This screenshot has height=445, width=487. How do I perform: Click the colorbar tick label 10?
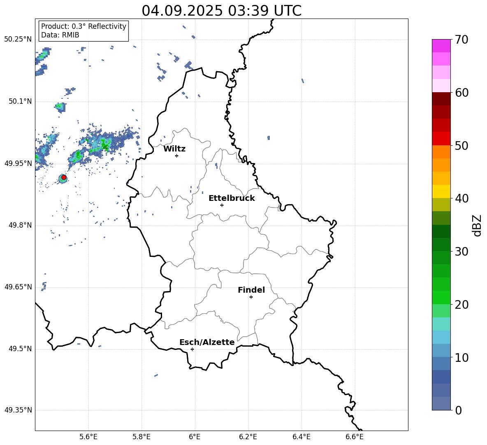tap(461, 357)
